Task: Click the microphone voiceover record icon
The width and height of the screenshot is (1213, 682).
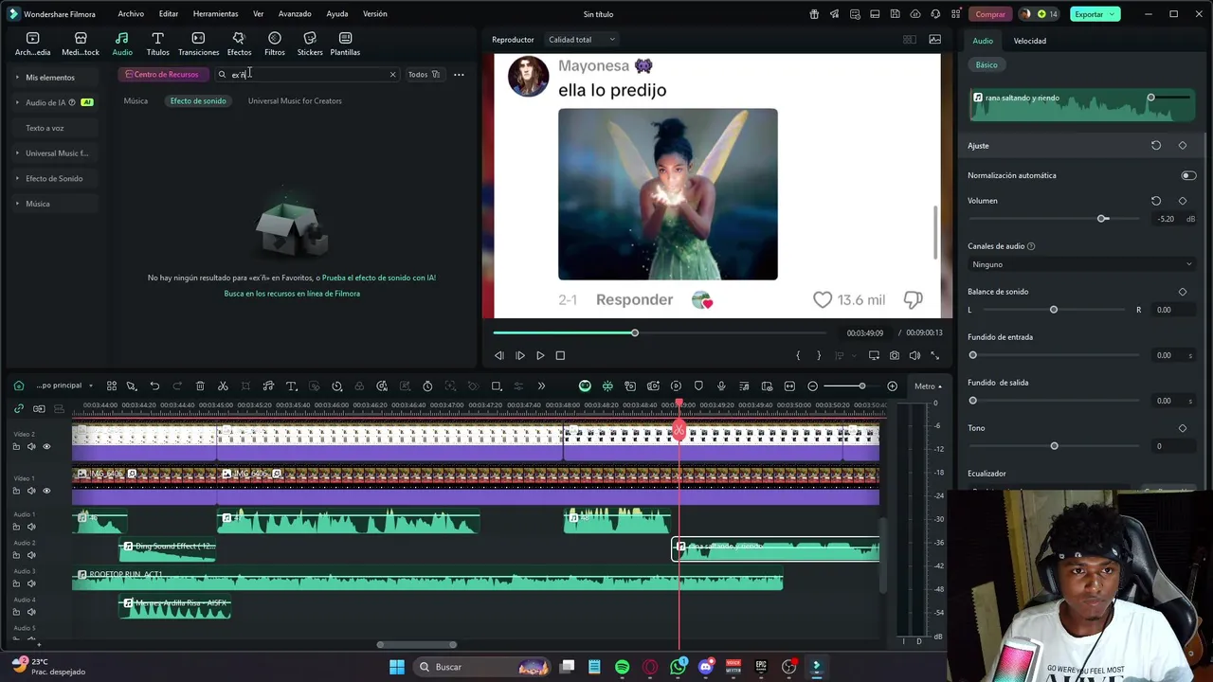Action: point(721,386)
